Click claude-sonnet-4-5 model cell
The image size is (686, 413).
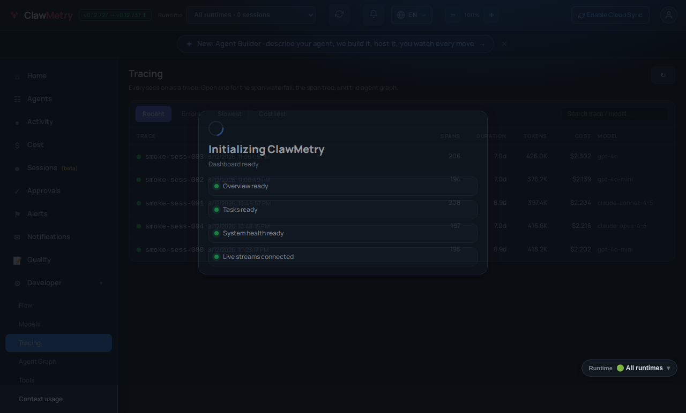click(x=625, y=203)
